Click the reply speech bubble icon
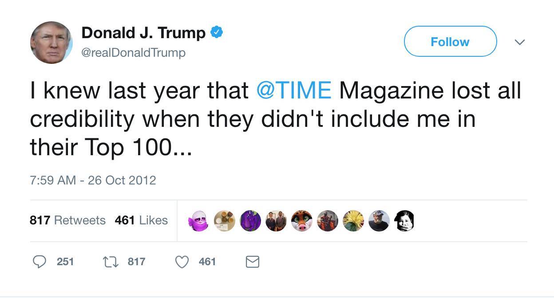The width and height of the screenshot is (554, 298). click(x=40, y=262)
